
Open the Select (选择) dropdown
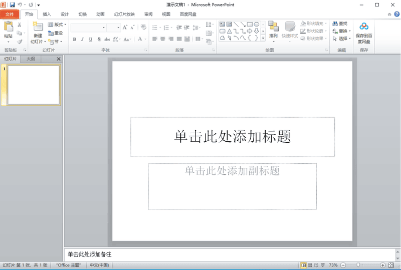pyautogui.click(x=342, y=39)
